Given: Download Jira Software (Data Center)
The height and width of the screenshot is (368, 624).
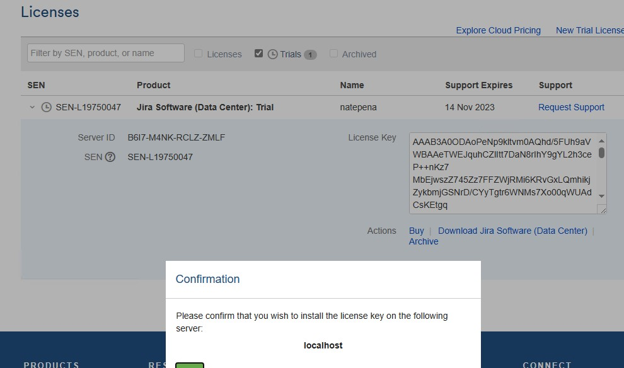Looking at the screenshot, I should [512, 231].
